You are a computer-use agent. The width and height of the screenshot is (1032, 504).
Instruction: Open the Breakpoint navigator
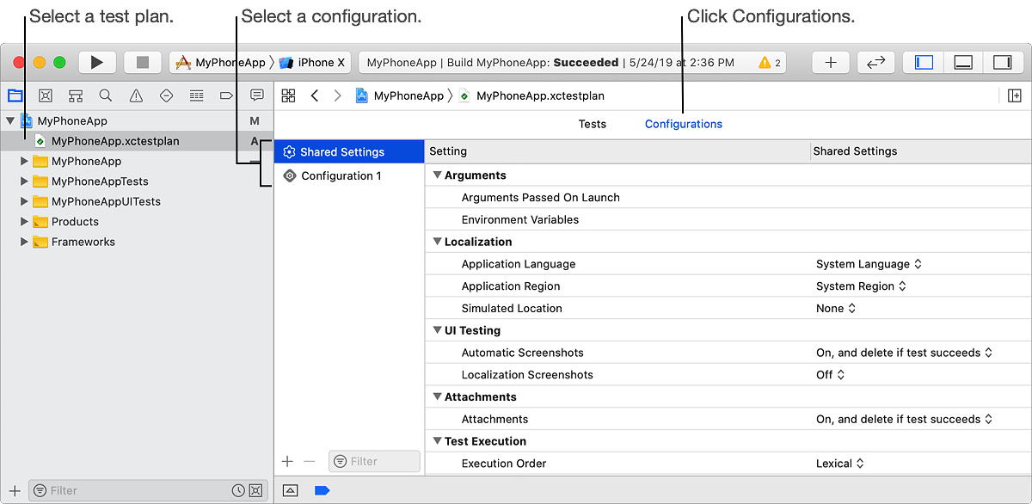(x=226, y=95)
